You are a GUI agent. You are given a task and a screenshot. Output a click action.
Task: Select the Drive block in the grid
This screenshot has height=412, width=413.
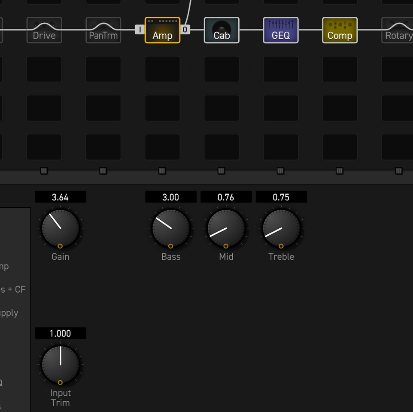pos(44,30)
